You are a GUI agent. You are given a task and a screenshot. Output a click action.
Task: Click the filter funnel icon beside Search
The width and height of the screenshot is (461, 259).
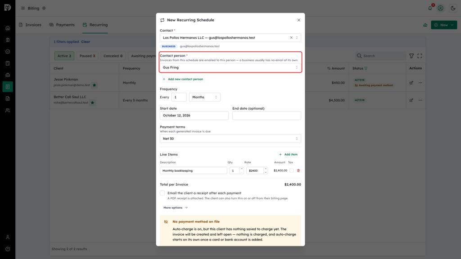[x=411, y=56]
